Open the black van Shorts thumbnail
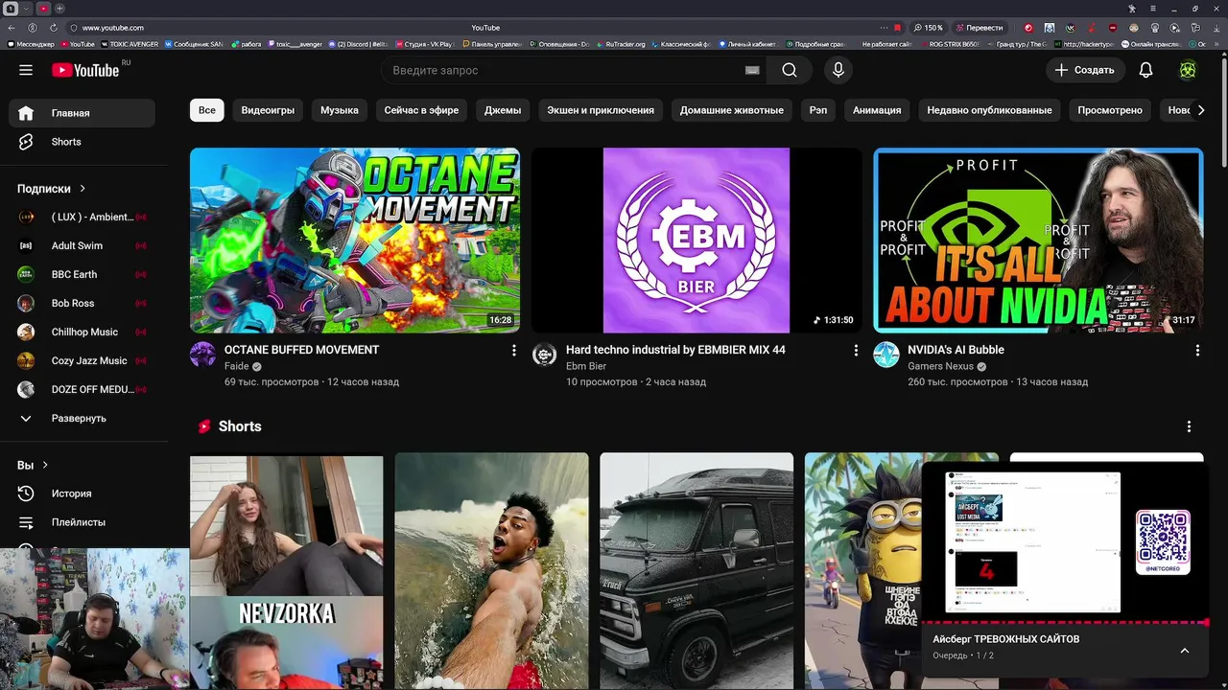The width and height of the screenshot is (1228, 690). [697, 571]
